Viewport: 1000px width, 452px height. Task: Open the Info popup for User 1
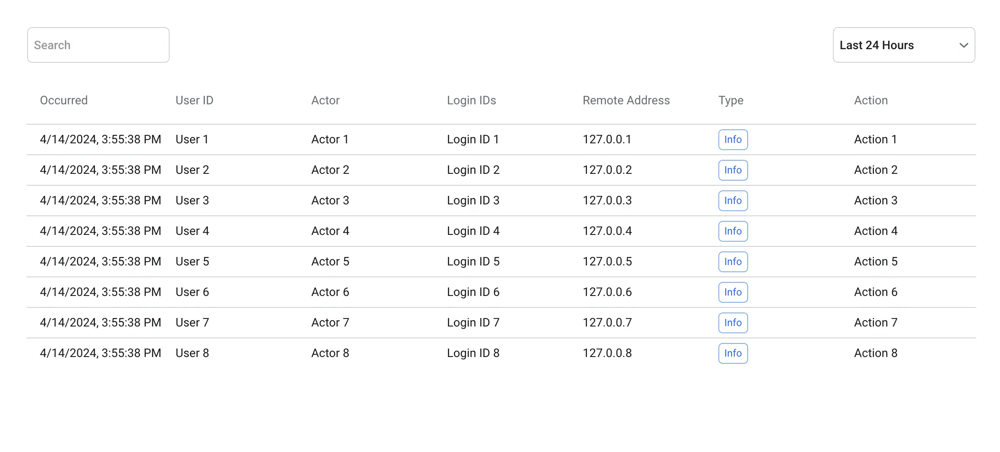[x=732, y=139]
